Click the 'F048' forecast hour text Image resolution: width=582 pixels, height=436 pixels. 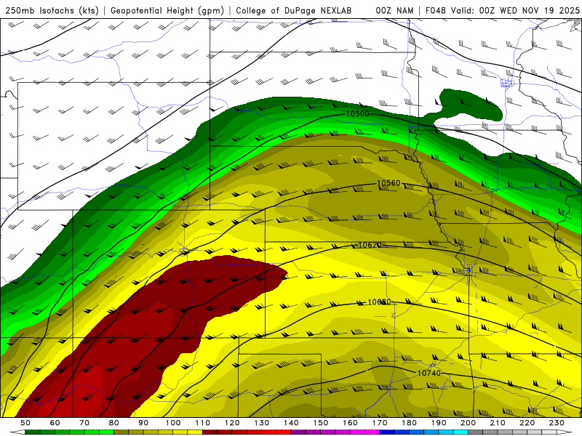[x=436, y=11]
